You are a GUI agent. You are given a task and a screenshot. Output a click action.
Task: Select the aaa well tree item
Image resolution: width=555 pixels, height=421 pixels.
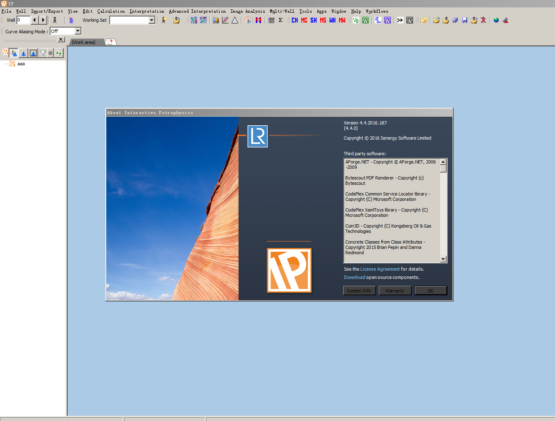21,64
